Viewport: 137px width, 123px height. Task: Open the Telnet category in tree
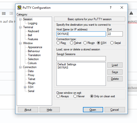31,79
